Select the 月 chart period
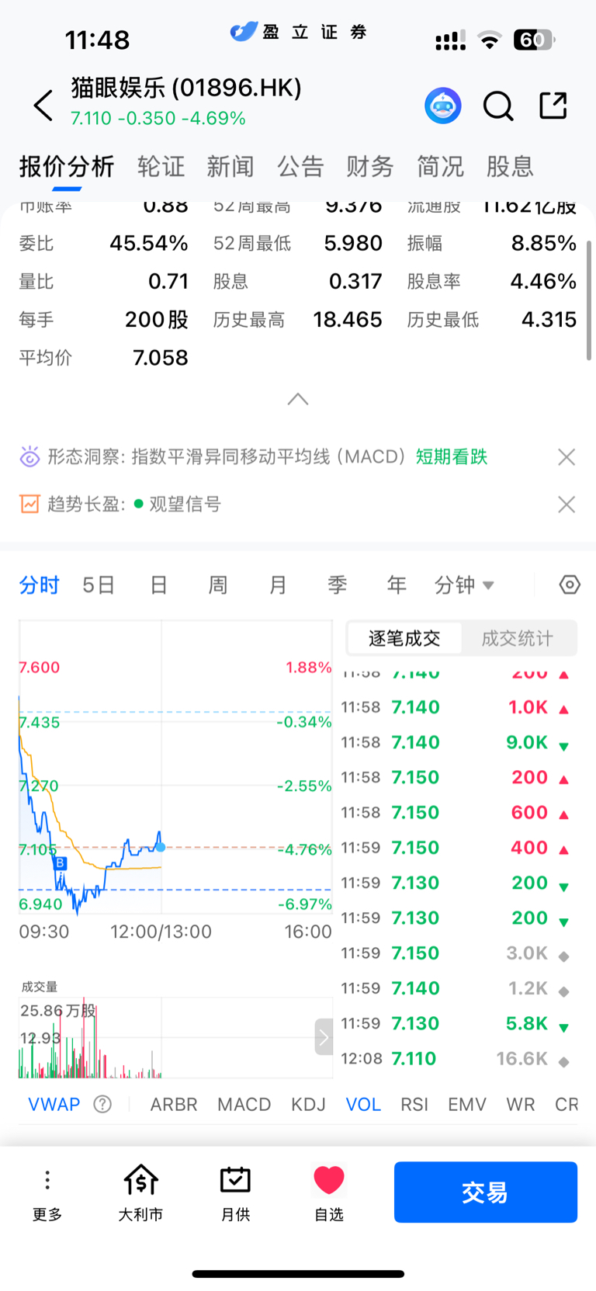Viewport: 596px width, 1291px height. coord(278,585)
